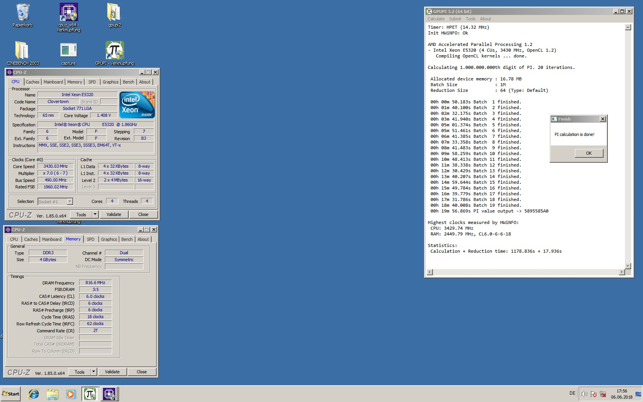643x402 pixels.
Task: Click the volume speaker tray icon
Action: click(x=584, y=394)
